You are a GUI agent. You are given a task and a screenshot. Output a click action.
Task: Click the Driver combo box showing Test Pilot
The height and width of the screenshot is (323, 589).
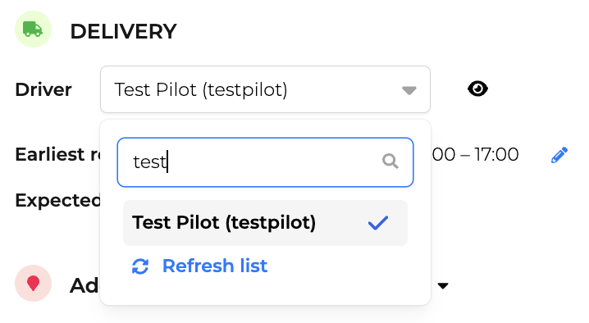tap(265, 89)
